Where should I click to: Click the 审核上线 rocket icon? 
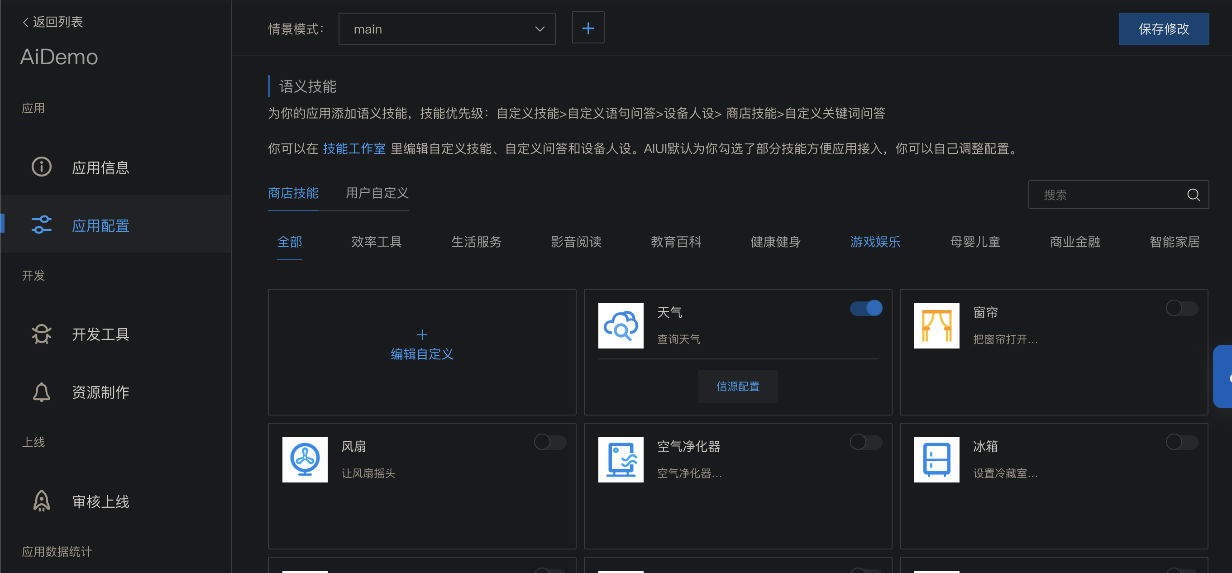[42, 501]
